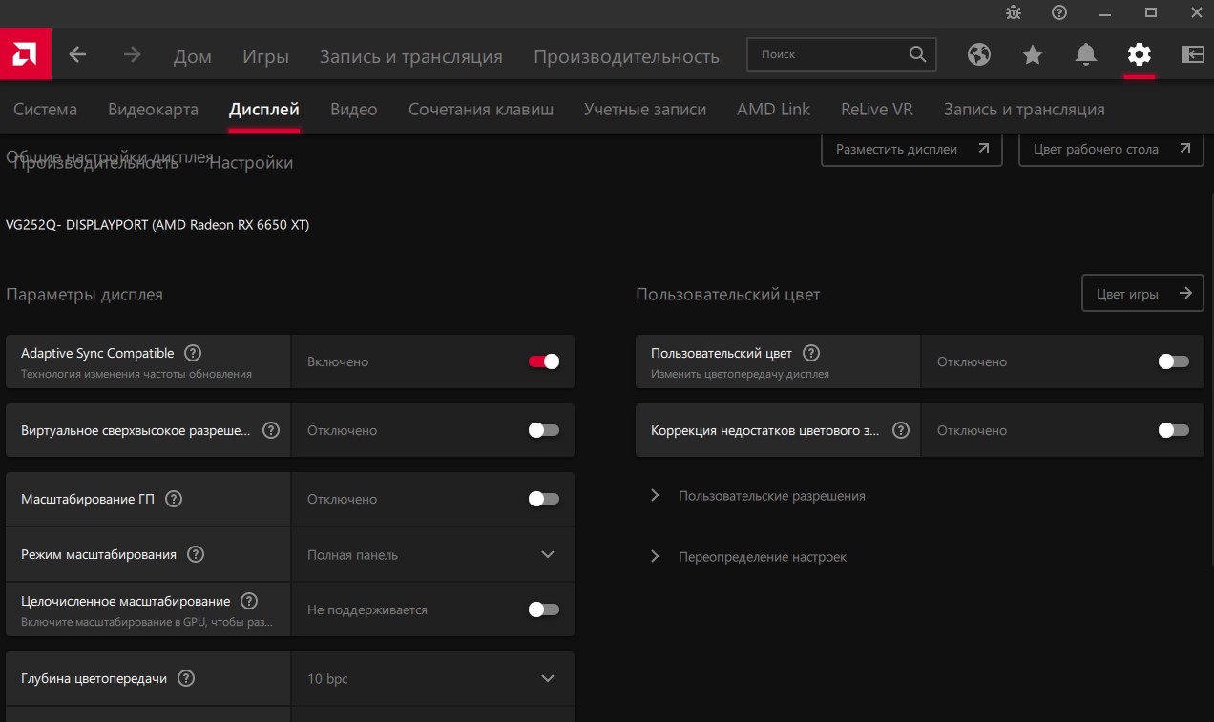
Task: Switch to AMD Link tab
Action: (773, 109)
